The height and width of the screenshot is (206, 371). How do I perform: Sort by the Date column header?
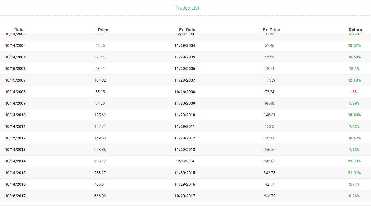pos(19,30)
